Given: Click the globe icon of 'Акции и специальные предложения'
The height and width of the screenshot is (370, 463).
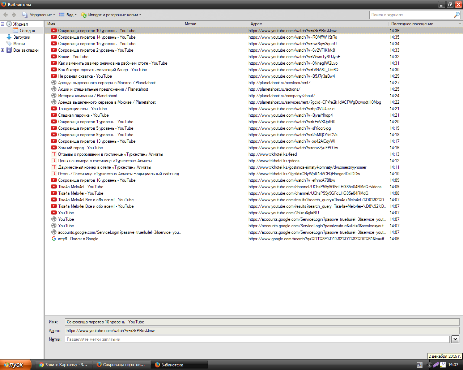Looking at the screenshot, I should tap(54, 89).
